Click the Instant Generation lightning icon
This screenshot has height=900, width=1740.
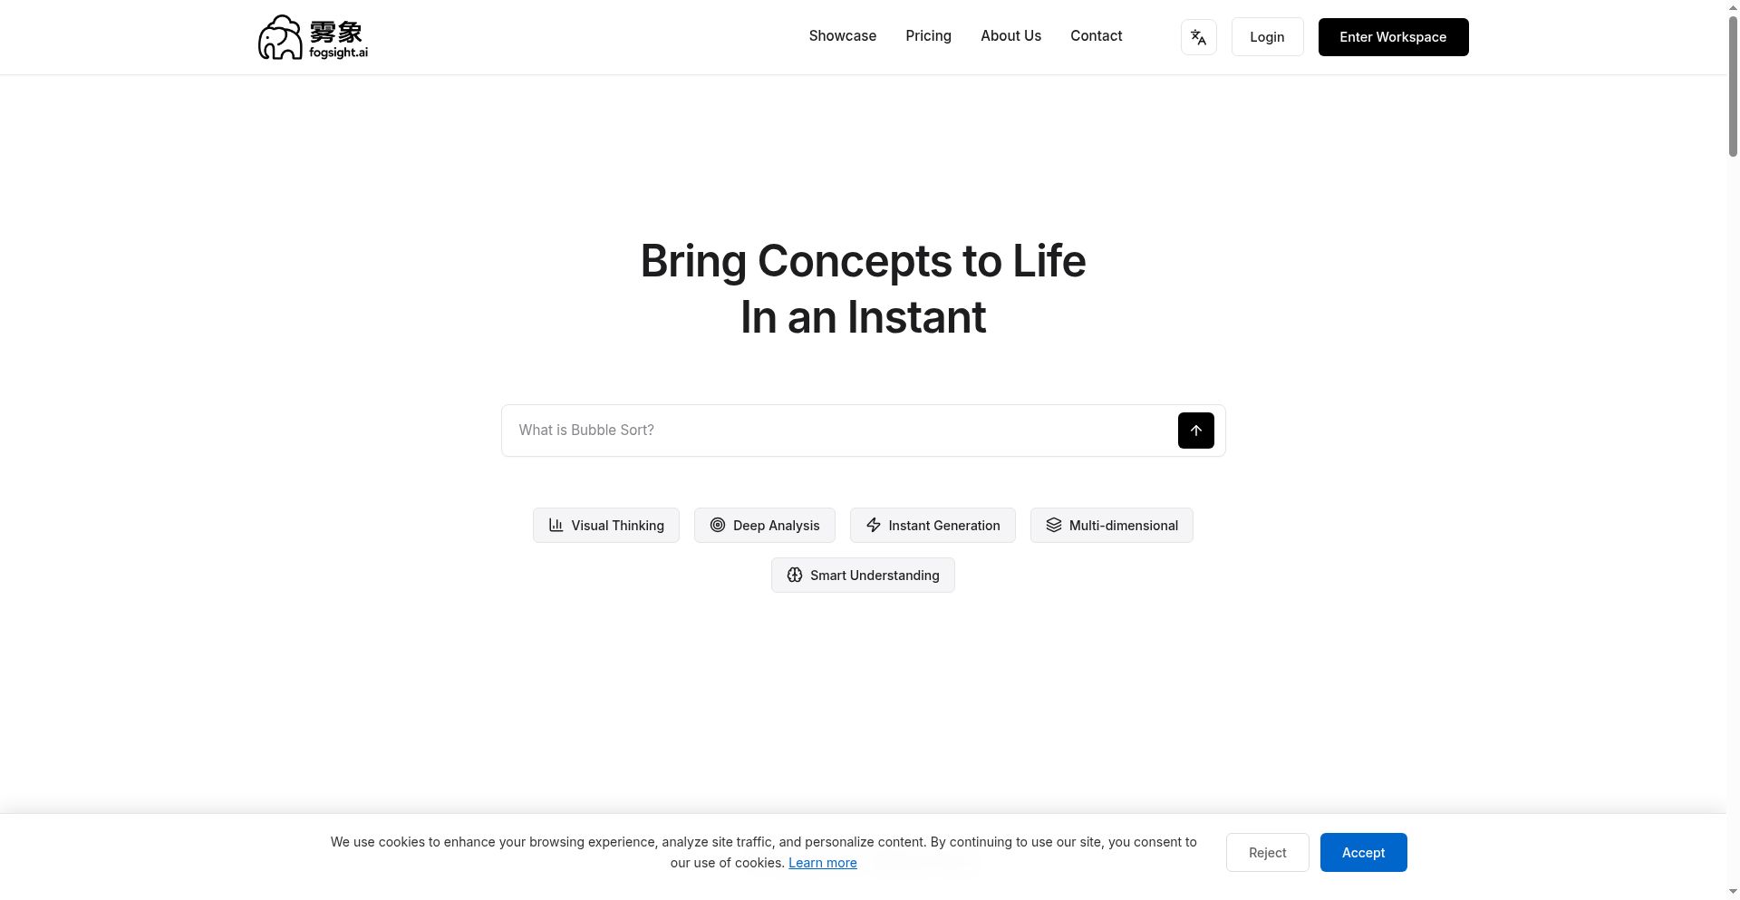click(x=874, y=526)
